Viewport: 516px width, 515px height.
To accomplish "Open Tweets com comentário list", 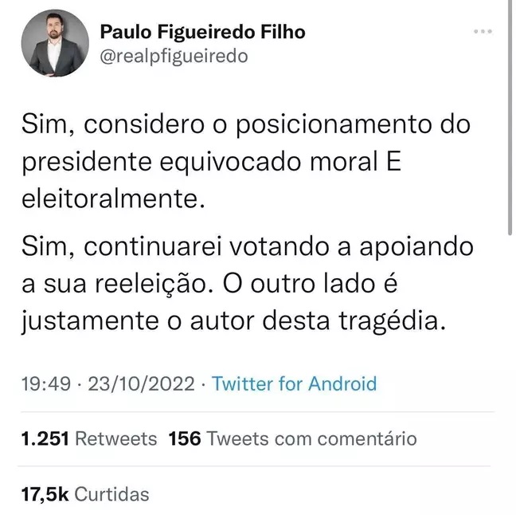I will coord(311,438).
